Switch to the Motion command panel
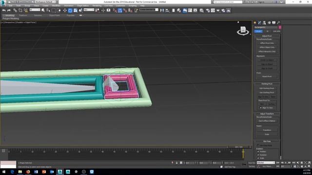Screen dimensions: 312x175 [269, 23]
